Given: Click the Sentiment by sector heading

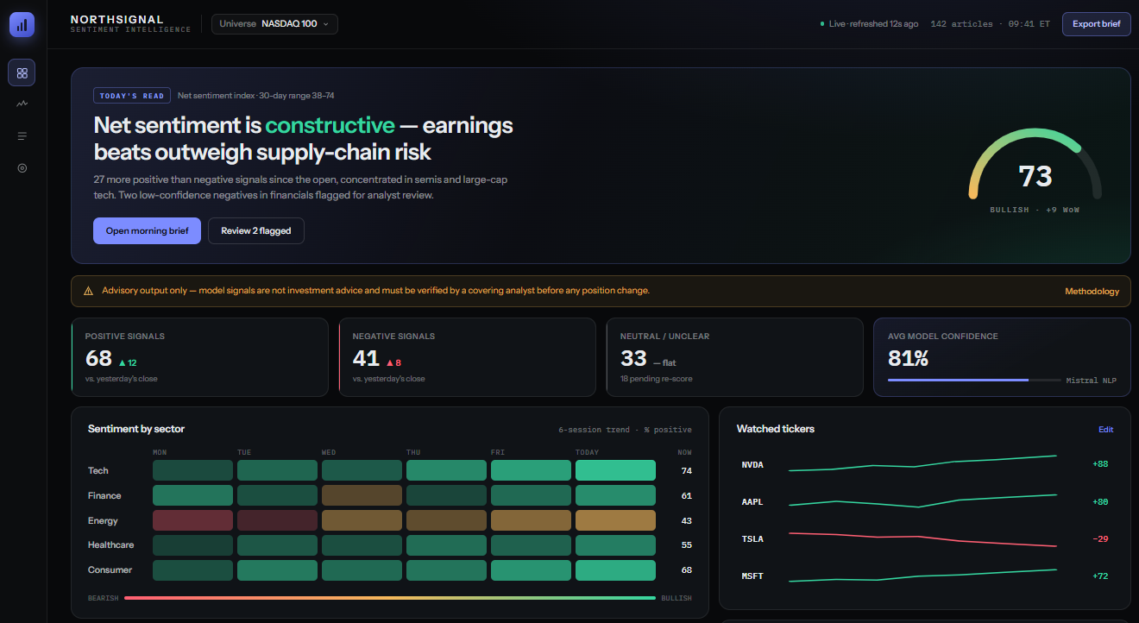Looking at the screenshot, I should click(136, 429).
